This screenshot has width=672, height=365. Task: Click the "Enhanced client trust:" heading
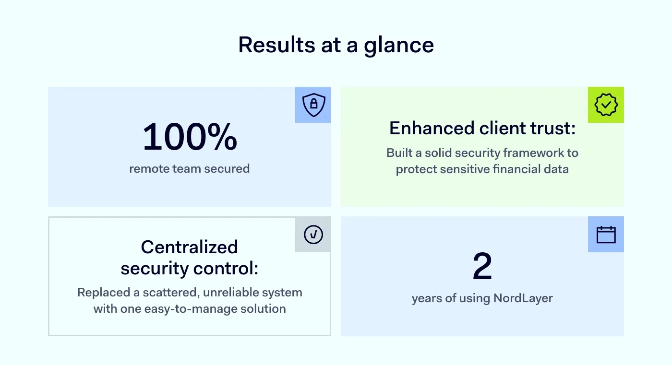482,129
